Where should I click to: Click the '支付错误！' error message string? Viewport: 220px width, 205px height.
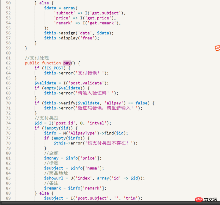(91, 73)
